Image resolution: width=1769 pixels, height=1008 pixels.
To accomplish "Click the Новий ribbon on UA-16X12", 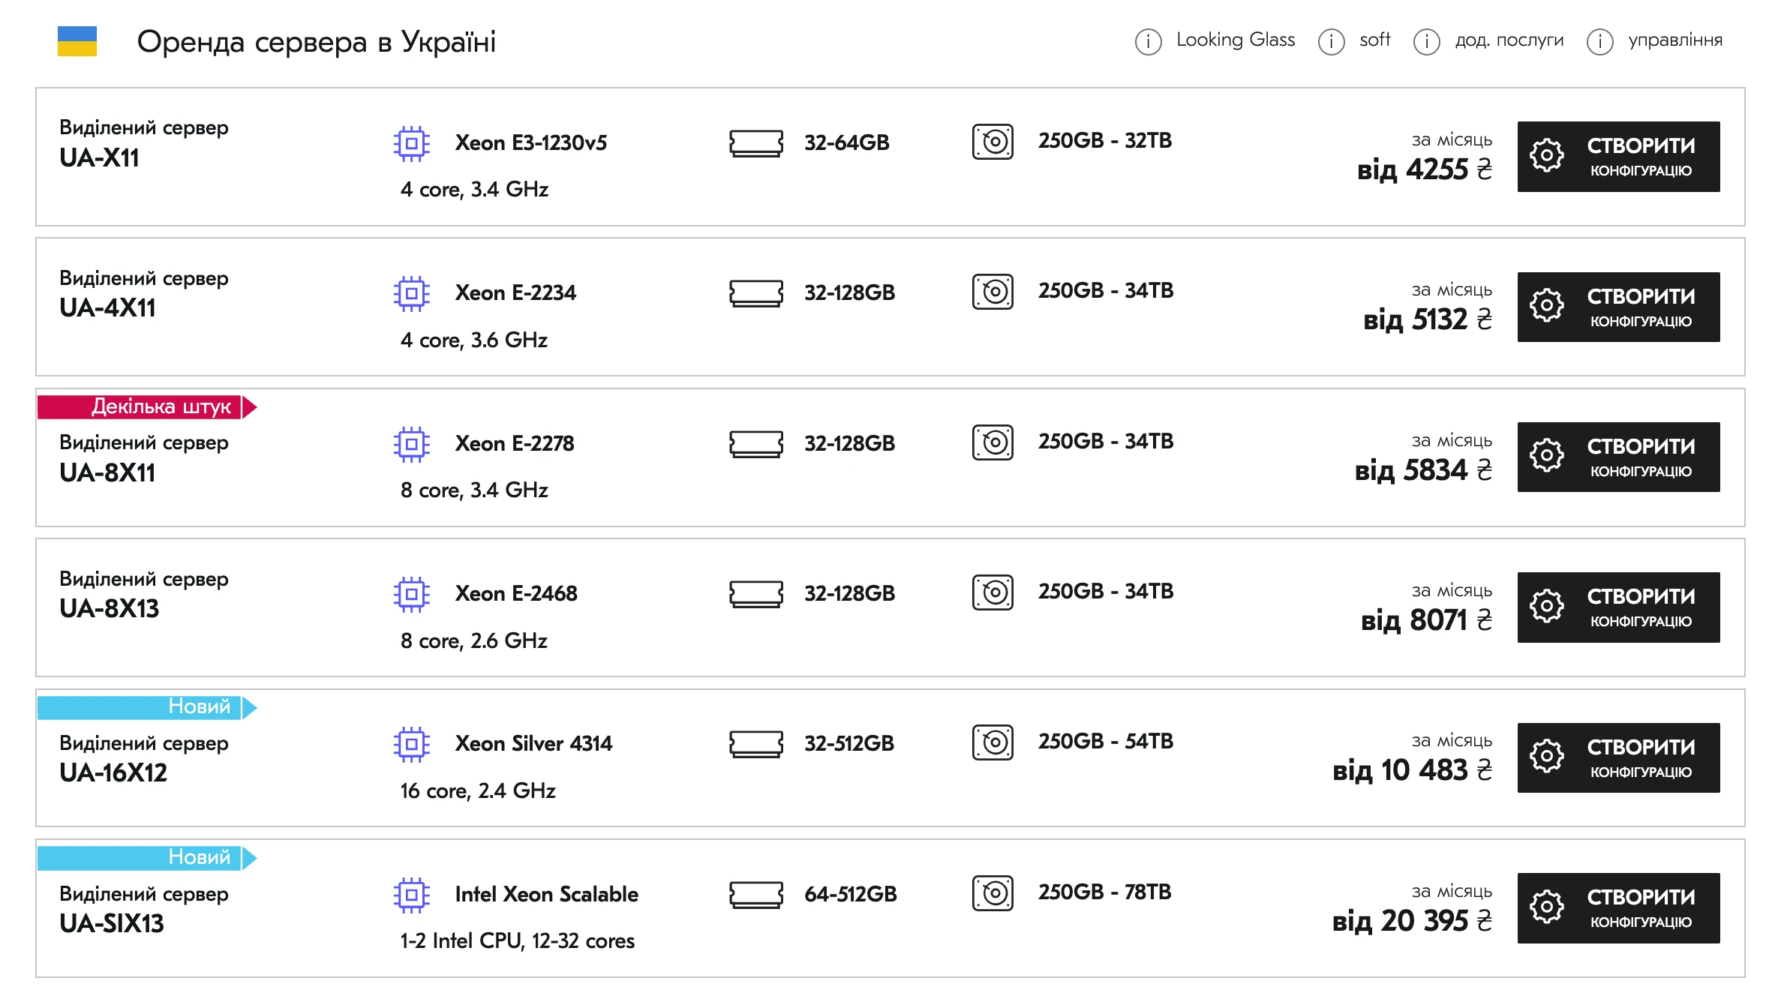I will click(x=147, y=707).
